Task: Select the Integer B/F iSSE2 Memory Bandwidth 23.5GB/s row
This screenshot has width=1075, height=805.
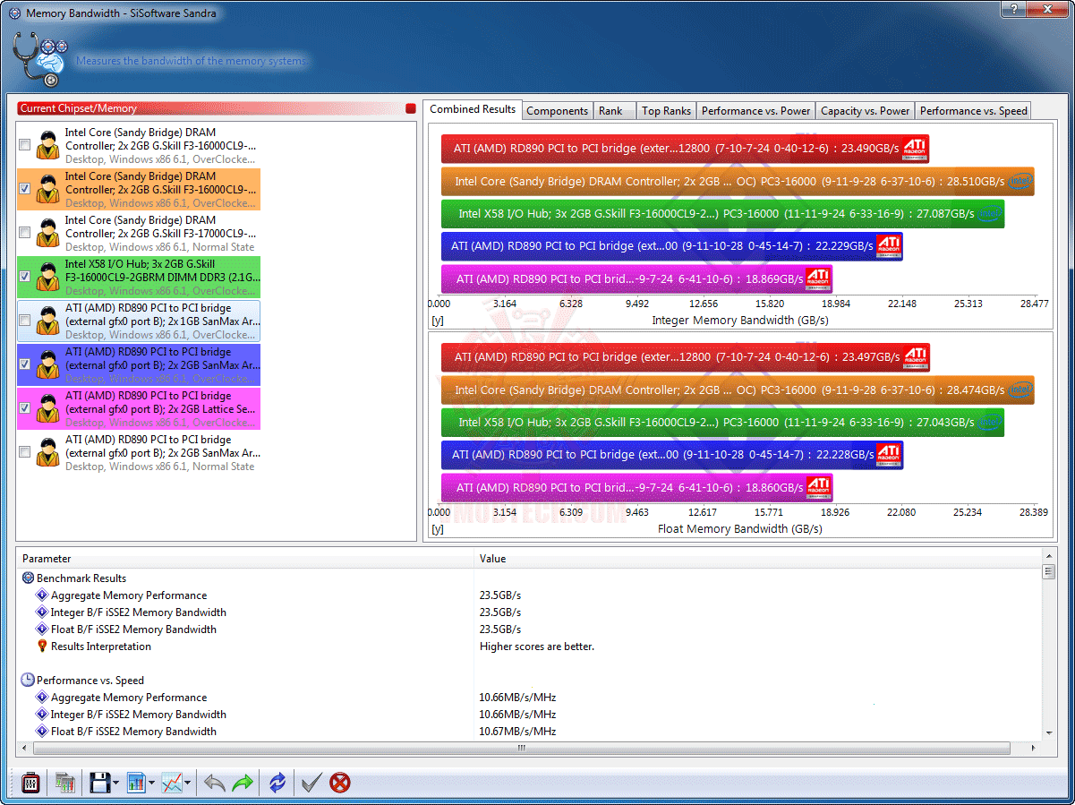Action: pyautogui.click(x=528, y=612)
